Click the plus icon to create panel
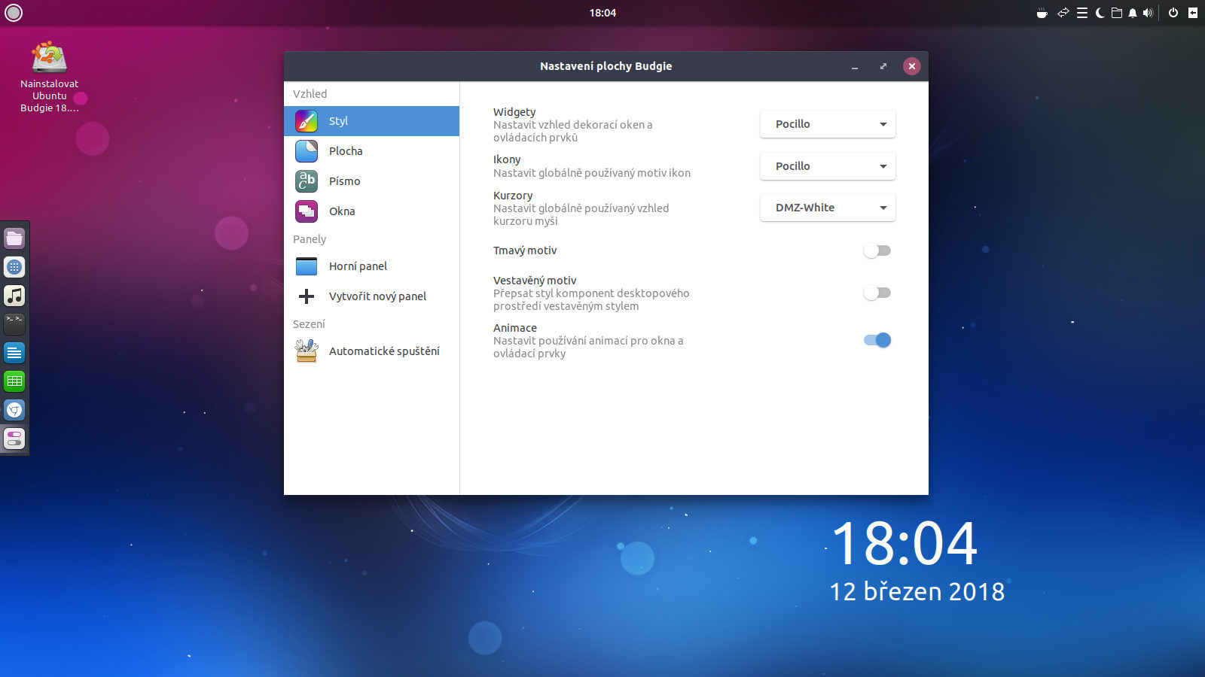 307,296
